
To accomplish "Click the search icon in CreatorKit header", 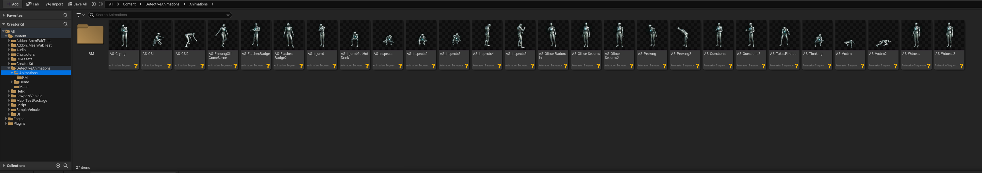I will [x=66, y=24].
